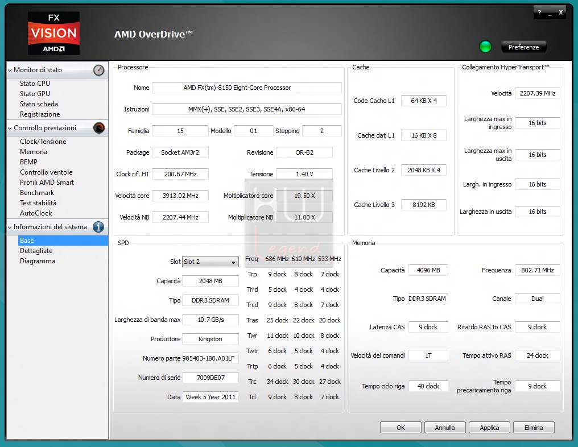The image size is (578, 447).
Task: Click the SPD Tipo DDR3 SDRAM field
Action: tap(210, 300)
